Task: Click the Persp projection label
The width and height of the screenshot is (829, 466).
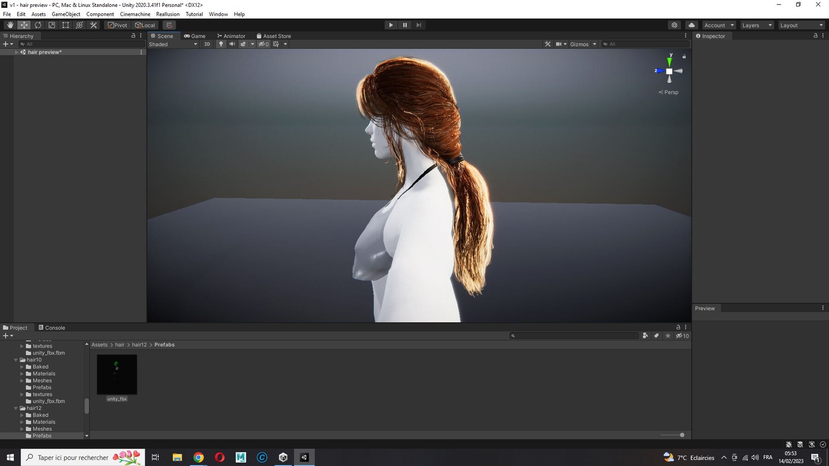Action: (669, 92)
